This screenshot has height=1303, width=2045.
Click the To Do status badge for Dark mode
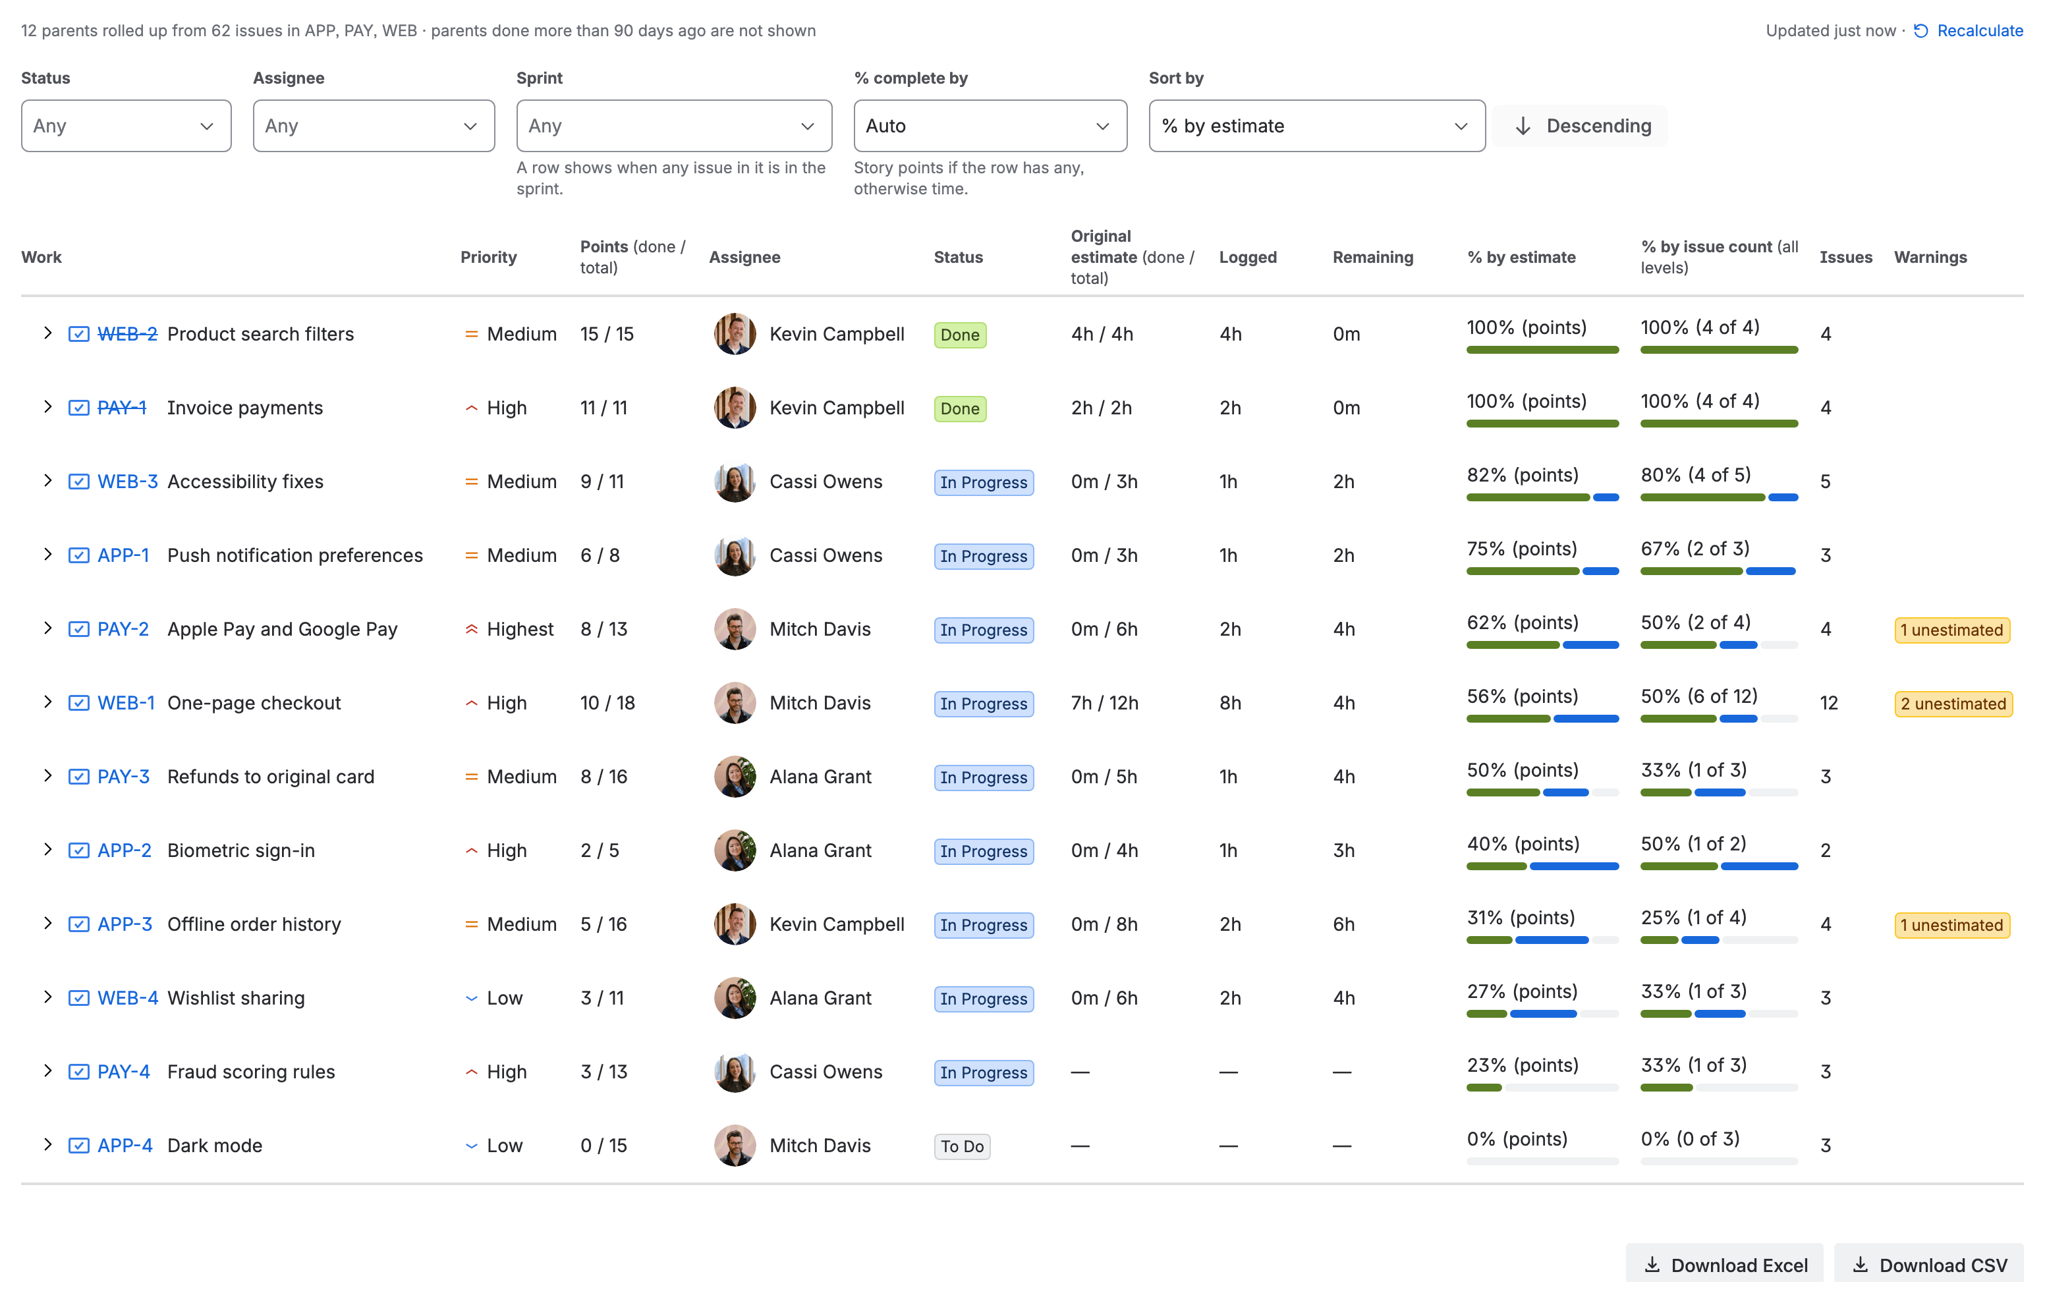961,1147
